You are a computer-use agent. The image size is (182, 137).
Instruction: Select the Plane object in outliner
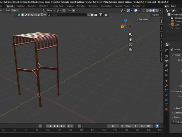[177, 28]
